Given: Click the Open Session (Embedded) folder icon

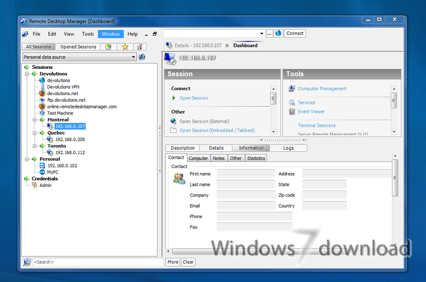Looking at the screenshot, I should 173,130.
